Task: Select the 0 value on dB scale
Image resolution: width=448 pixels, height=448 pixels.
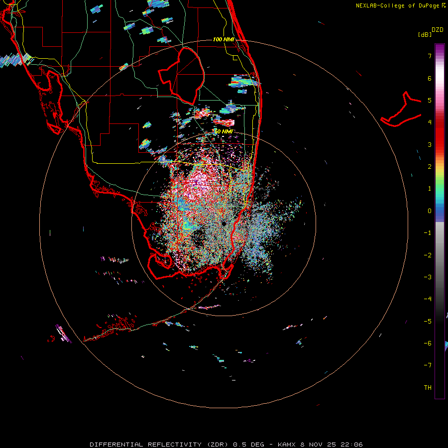Action: coord(430,211)
